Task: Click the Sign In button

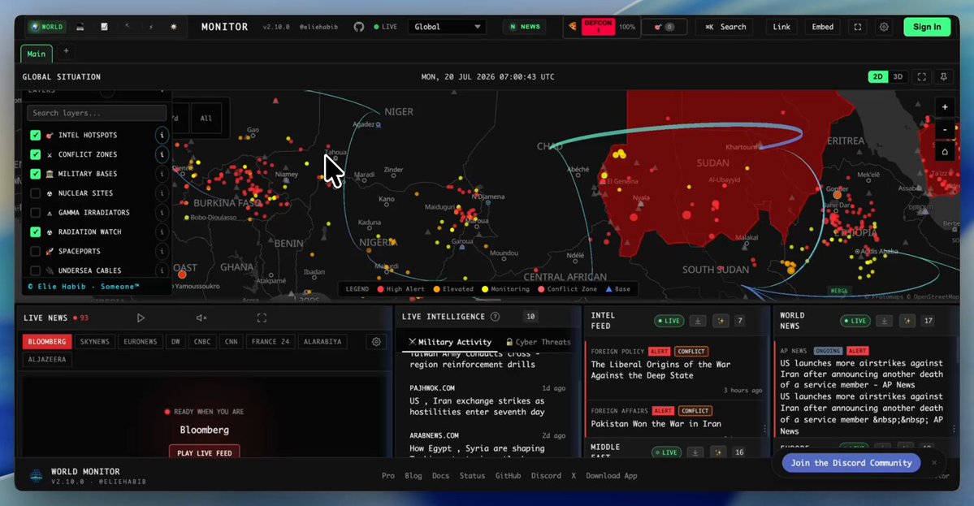Action: coord(926,27)
